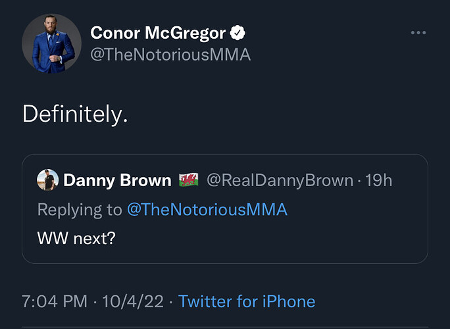450x329 pixels.
Task: Click the Welsh flag emoji
Action: click(x=188, y=180)
